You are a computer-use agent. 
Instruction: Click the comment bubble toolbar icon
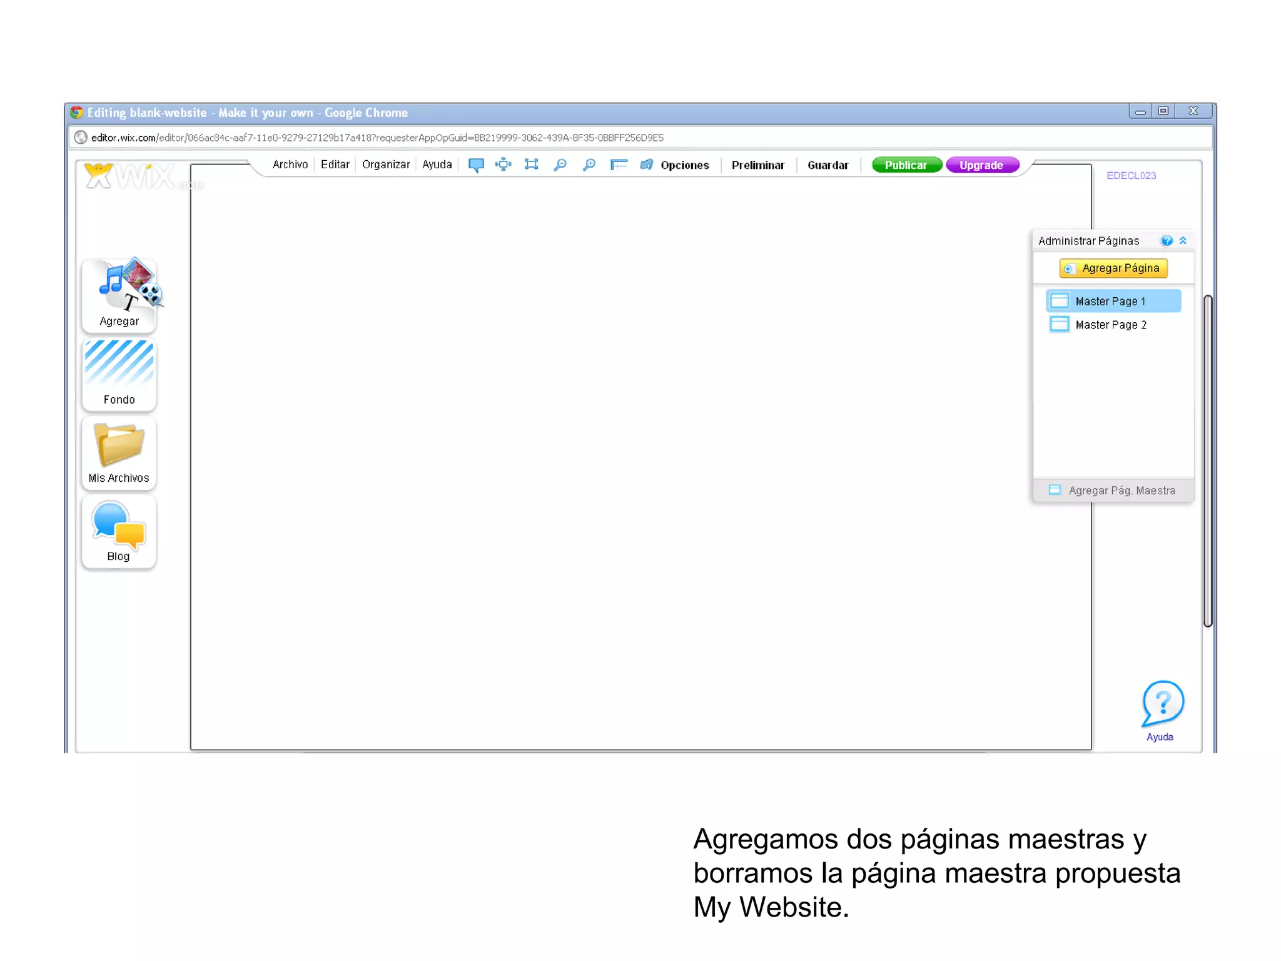pyautogui.click(x=476, y=165)
